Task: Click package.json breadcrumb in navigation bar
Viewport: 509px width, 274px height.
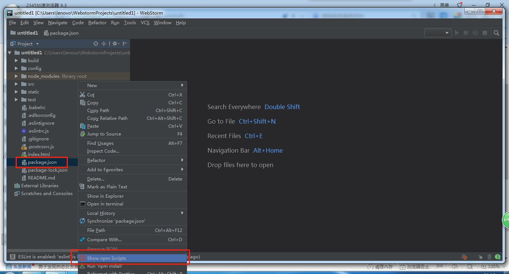Action: pos(61,33)
